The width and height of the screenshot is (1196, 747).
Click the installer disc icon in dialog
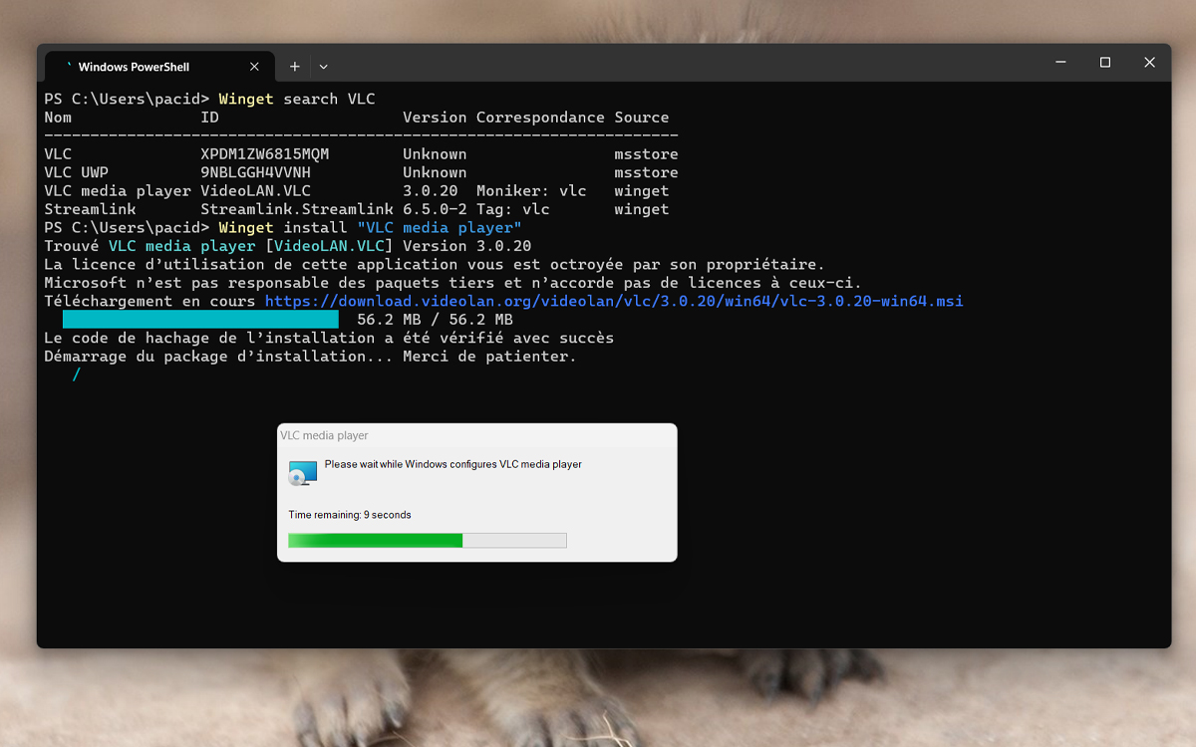[x=303, y=472]
